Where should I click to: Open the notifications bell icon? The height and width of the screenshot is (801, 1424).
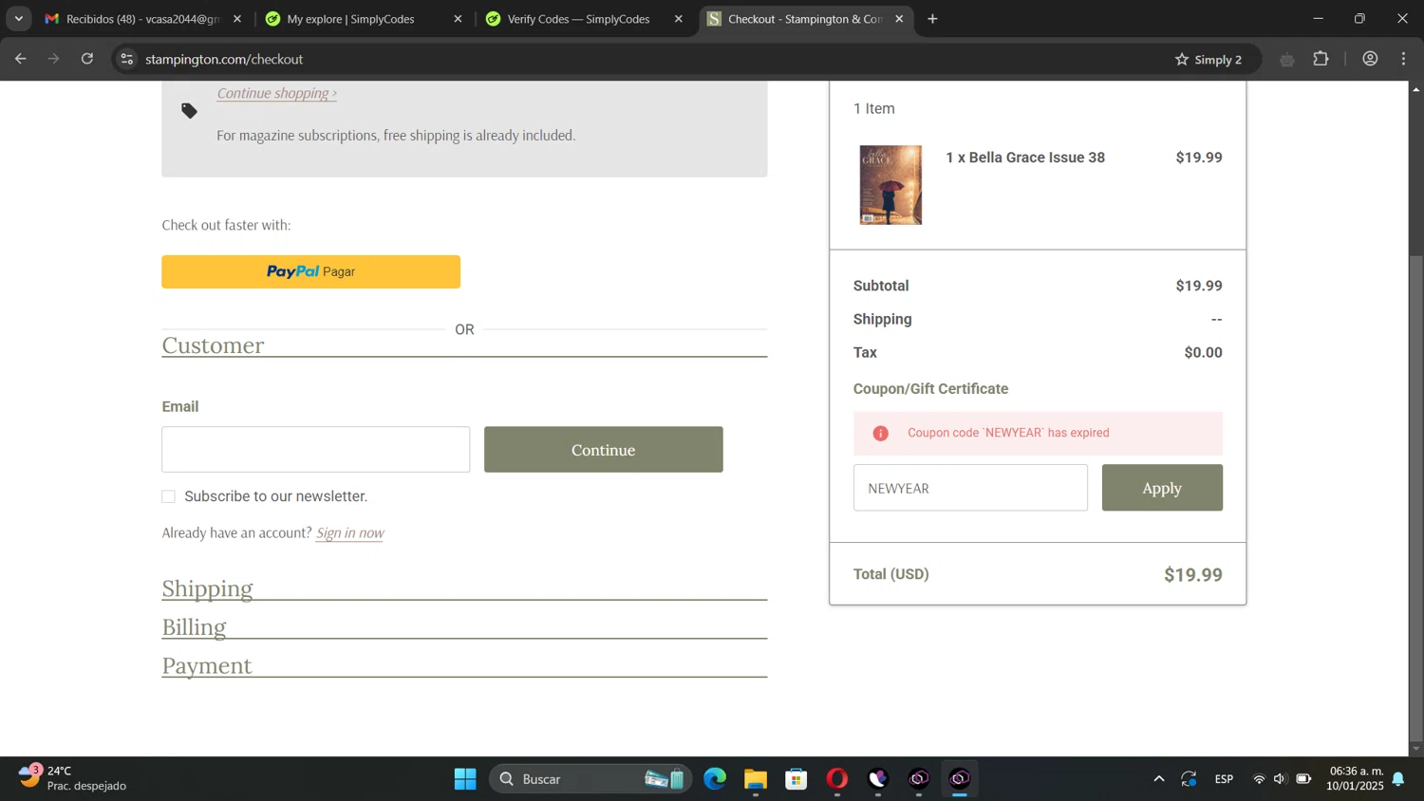pyautogui.click(x=1398, y=779)
